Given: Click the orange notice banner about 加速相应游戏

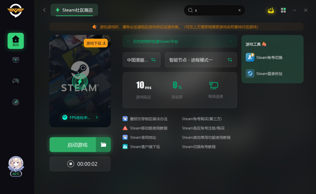Looking at the screenshot, I should 176,27.
